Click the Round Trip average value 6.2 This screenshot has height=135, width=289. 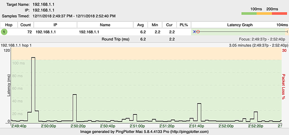[x=143, y=39]
